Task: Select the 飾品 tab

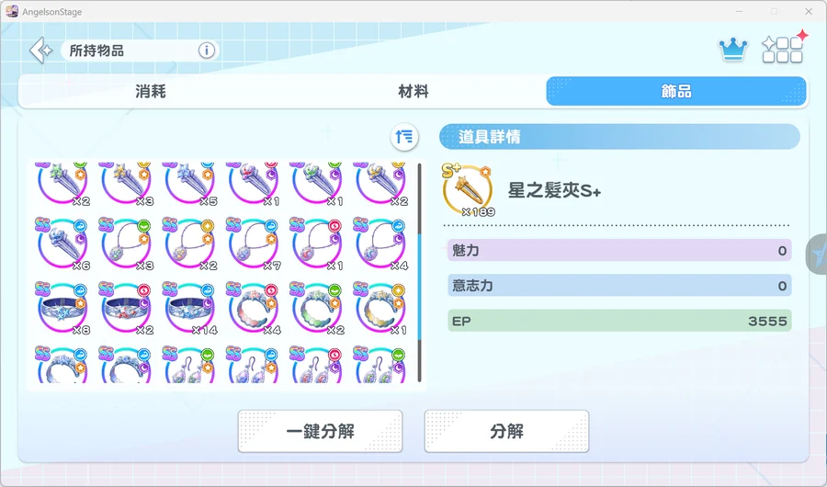Action: pos(676,91)
